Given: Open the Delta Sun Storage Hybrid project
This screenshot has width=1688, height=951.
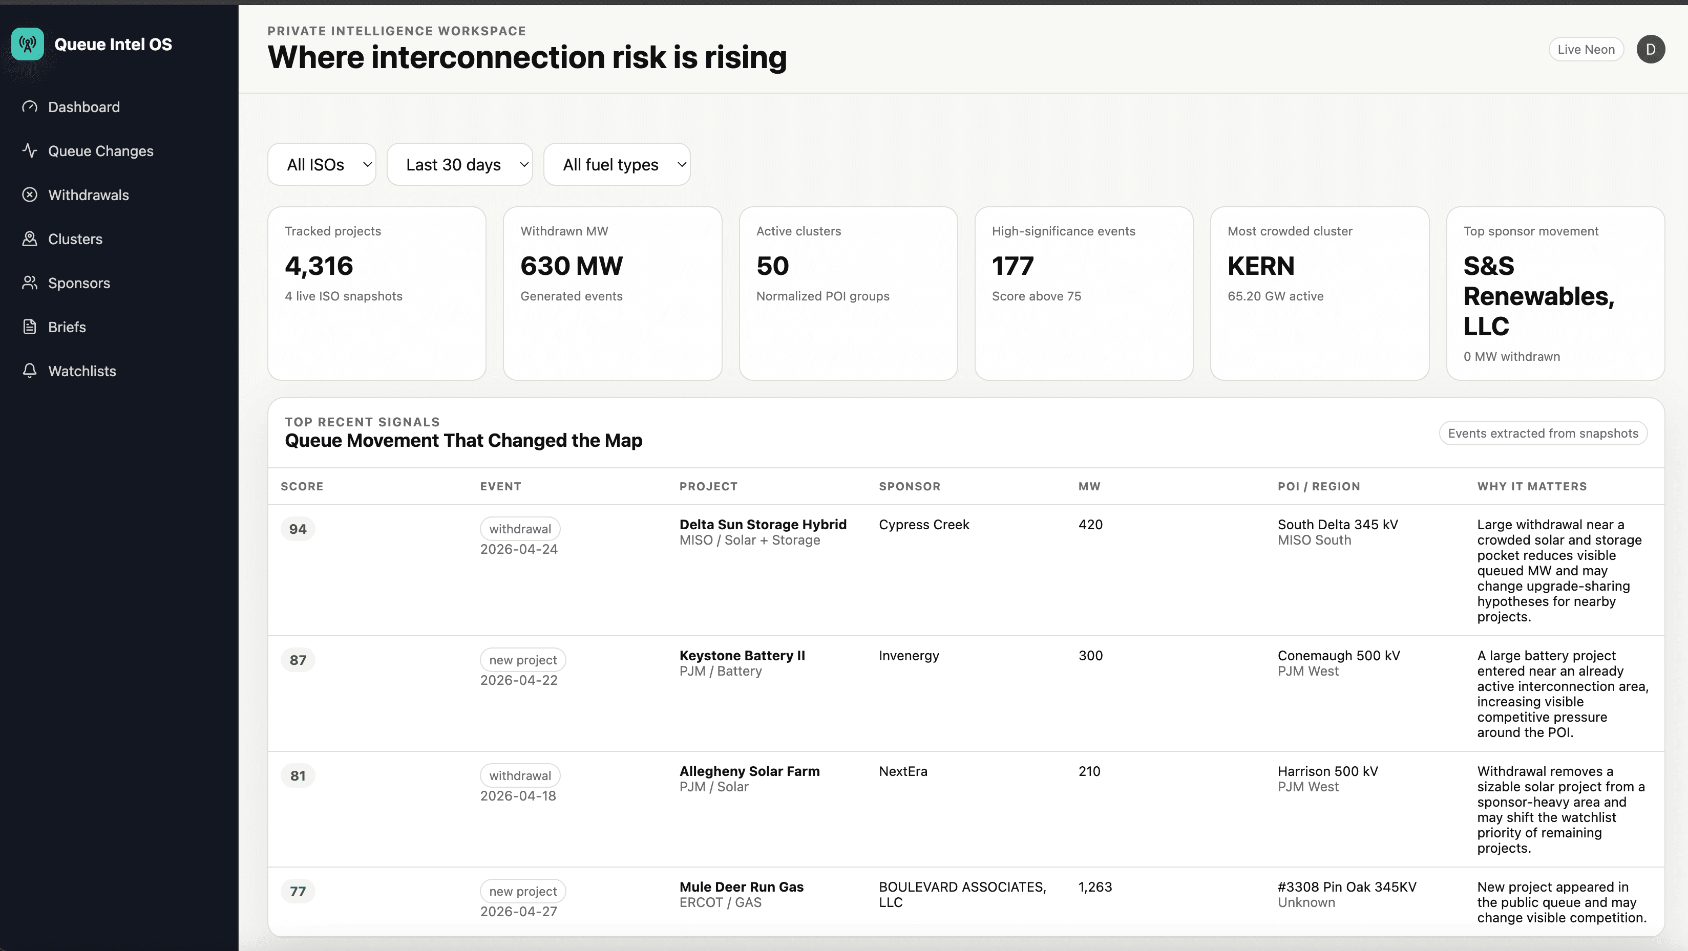Looking at the screenshot, I should [763, 524].
